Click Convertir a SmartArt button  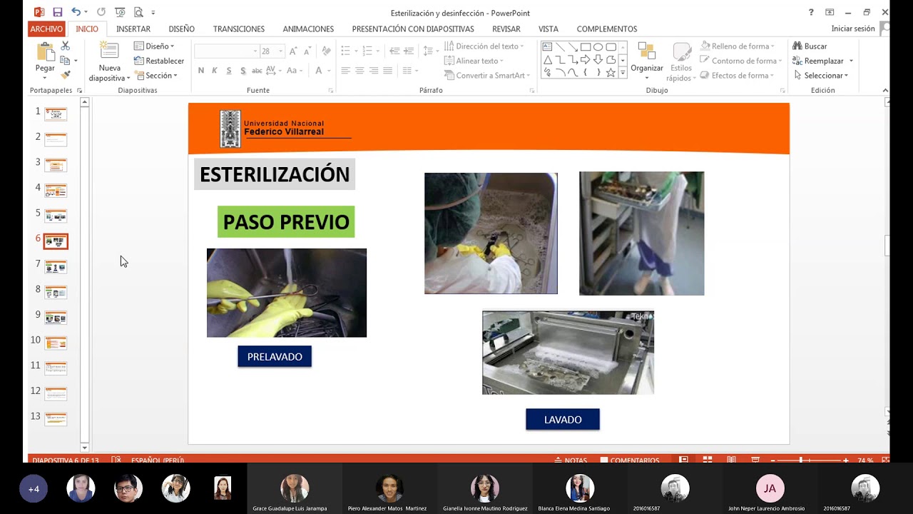tap(486, 76)
